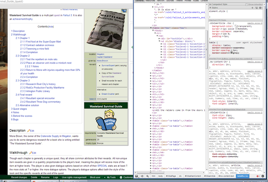The width and height of the screenshot is (268, 182).
Task: Click the DevTools dock-to-window icon
Action: [x=137, y=176]
